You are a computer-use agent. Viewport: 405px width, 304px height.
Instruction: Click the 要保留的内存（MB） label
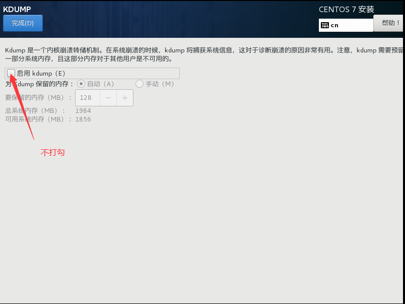click(35, 98)
